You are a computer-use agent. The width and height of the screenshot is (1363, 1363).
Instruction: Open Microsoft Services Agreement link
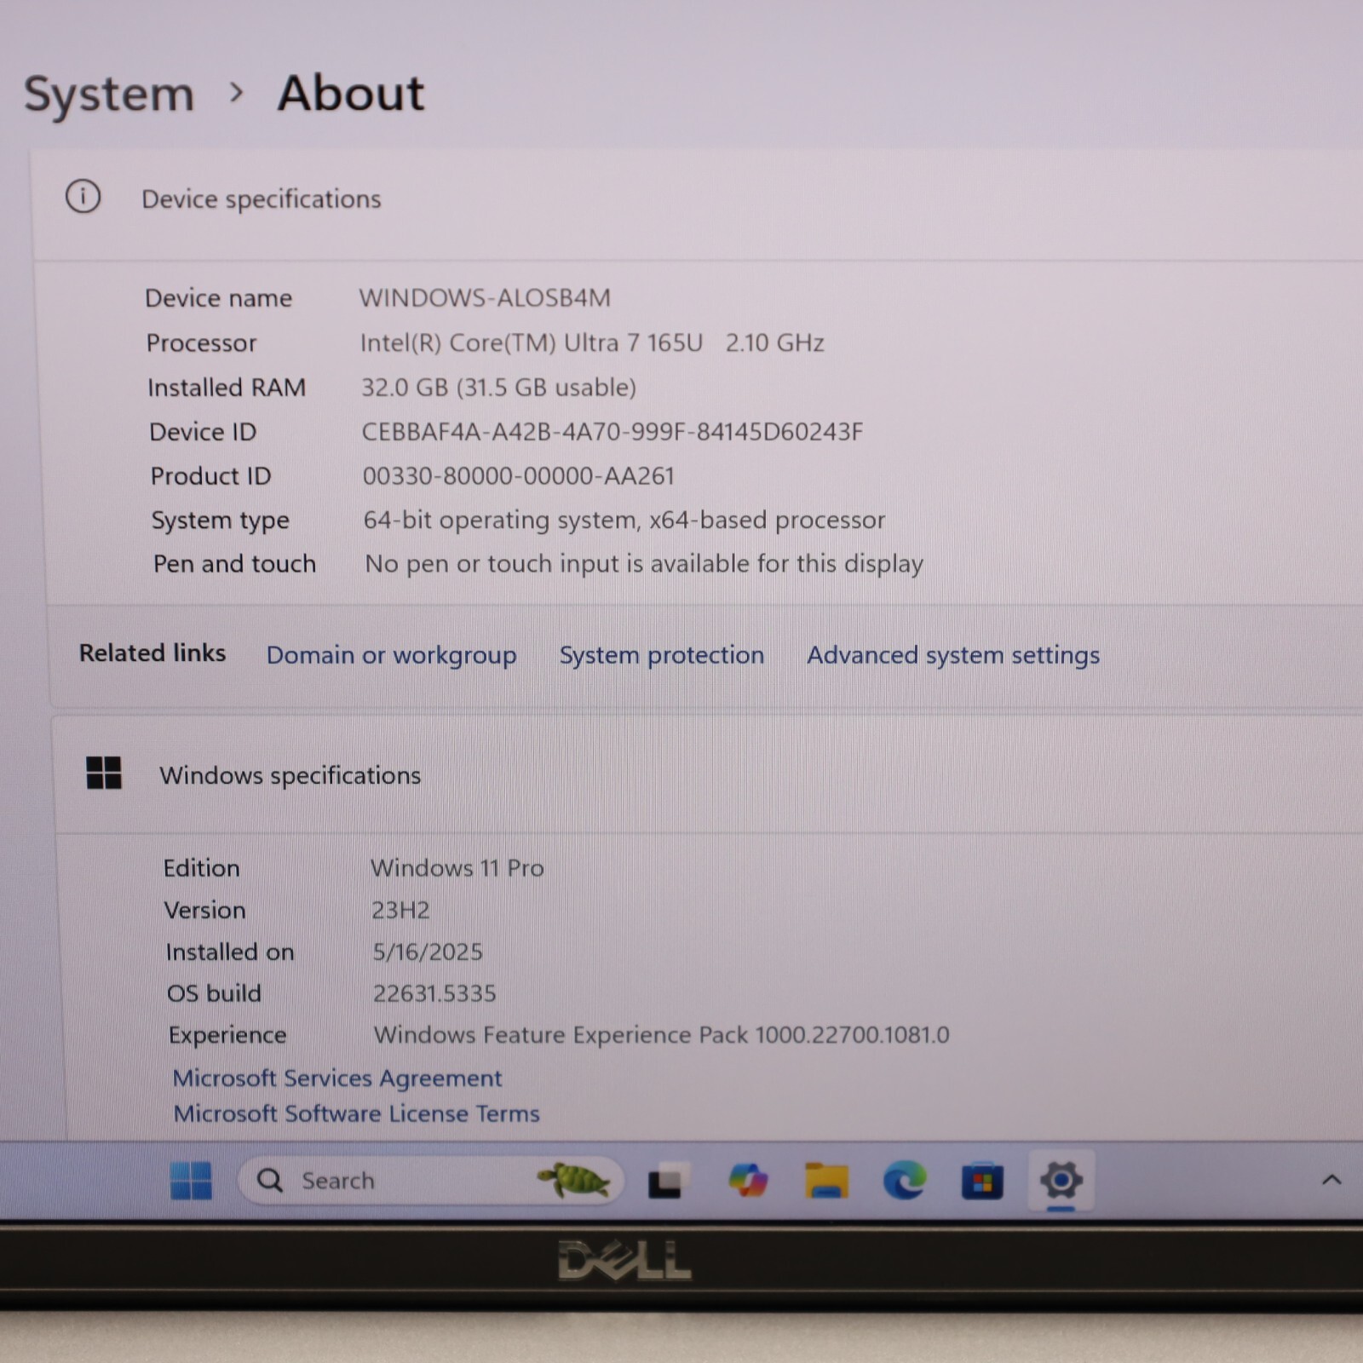tap(337, 1078)
